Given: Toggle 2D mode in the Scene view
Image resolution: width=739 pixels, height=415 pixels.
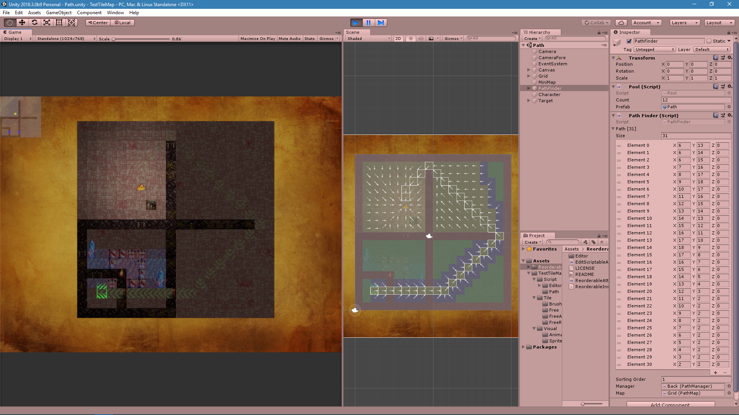Looking at the screenshot, I should pyautogui.click(x=398, y=38).
